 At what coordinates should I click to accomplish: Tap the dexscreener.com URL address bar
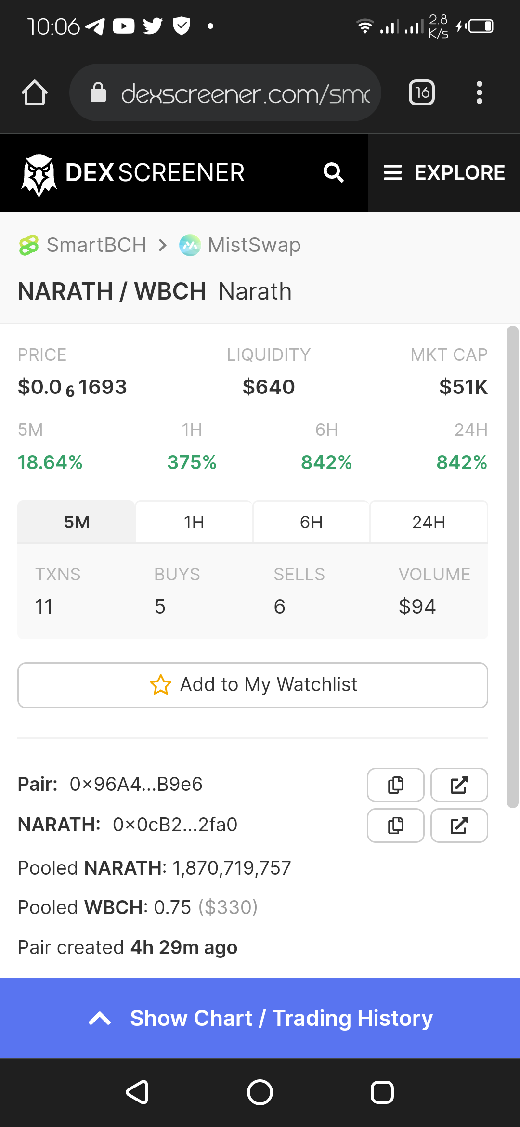[225, 92]
